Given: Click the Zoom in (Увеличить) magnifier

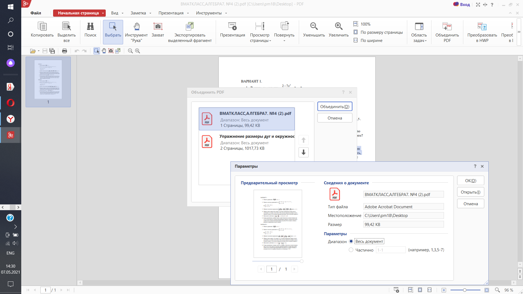Looking at the screenshot, I should 339,26.
